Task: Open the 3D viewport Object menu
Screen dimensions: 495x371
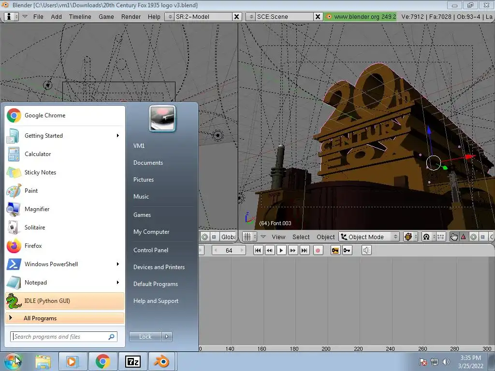Action: [x=325, y=237]
